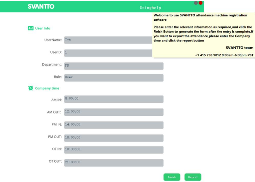Screen dimensions: 255x182
Task: Edit the OT OUT time field
Action: coord(114,163)
